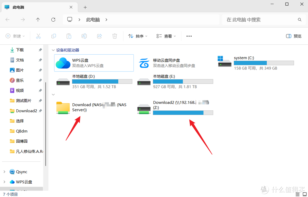The width and height of the screenshot is (308, 197).
Task: Close the 此电脑 tab
Action: (x=71, y=7)
